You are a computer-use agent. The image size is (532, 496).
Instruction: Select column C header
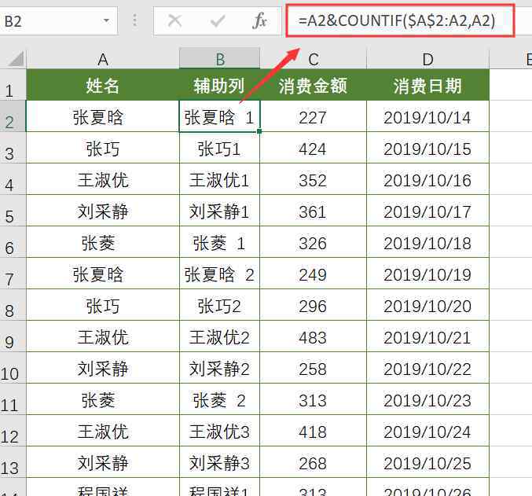[x=314, y=59]
